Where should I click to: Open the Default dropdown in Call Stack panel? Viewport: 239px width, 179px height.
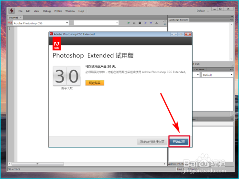pyautogui.click(x=217, y=75)
